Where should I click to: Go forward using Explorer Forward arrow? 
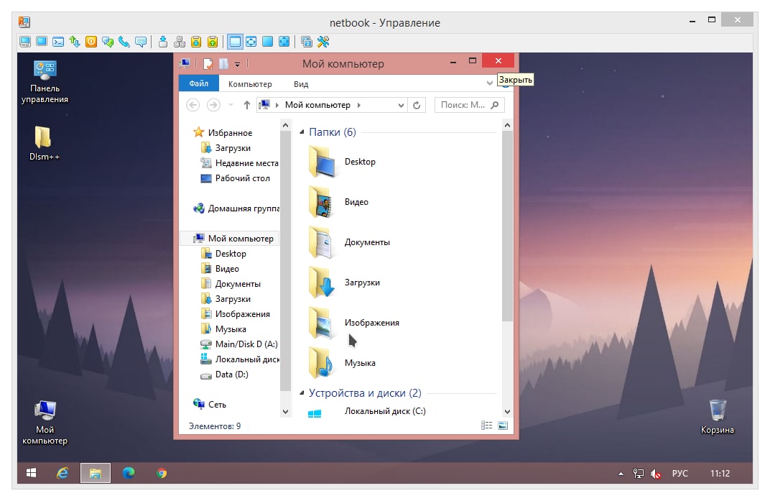point(213,105)
